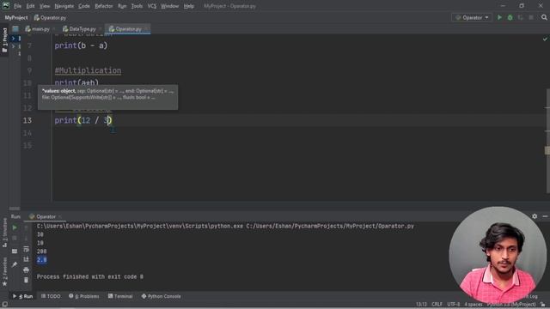Open the Operator run configuration dropdown
Viewport: 550px width, 309px height.
click(472, 17)
